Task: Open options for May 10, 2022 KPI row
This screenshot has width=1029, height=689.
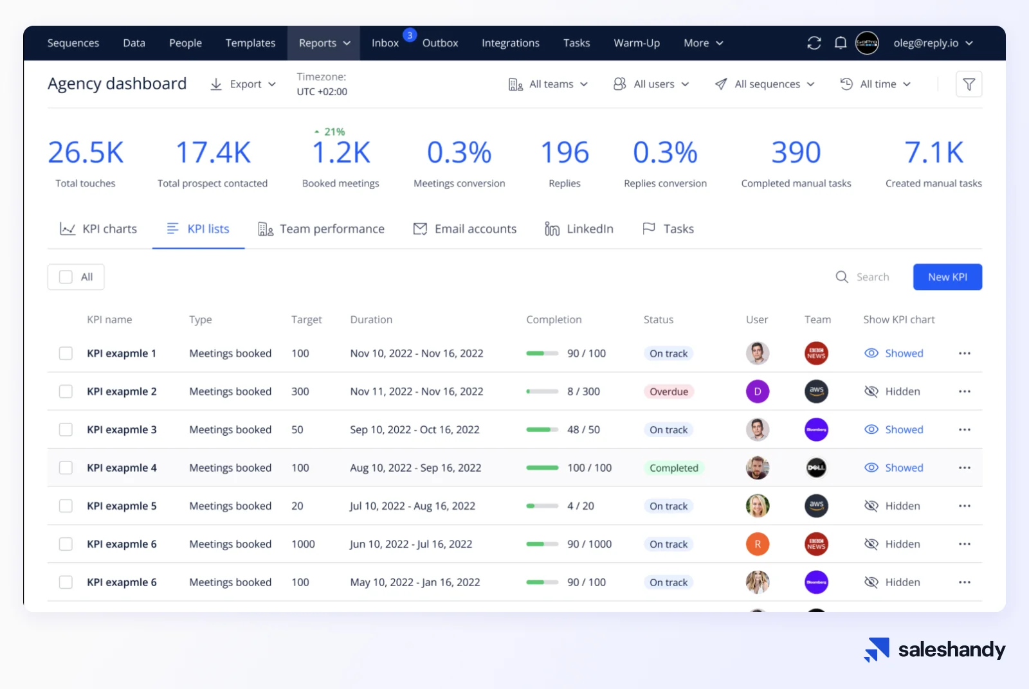Action: click(964, 582)
